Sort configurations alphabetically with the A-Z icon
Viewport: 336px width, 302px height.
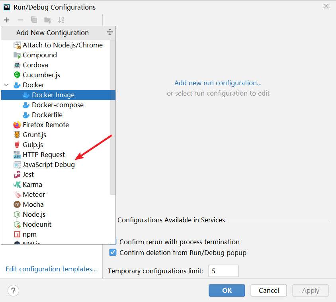[61, 20]
